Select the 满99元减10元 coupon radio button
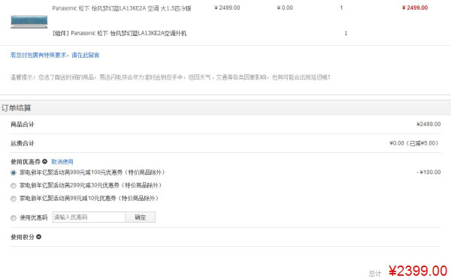The height and width of the screenshot is (279, 451). pos(14,199)
